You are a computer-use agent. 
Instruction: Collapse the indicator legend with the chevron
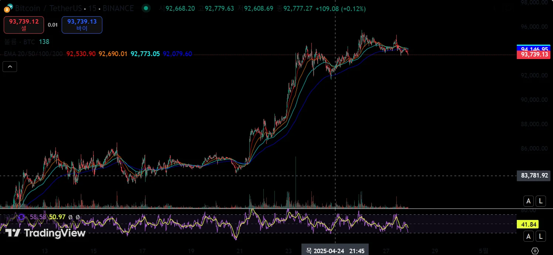(x=10, y=66)
